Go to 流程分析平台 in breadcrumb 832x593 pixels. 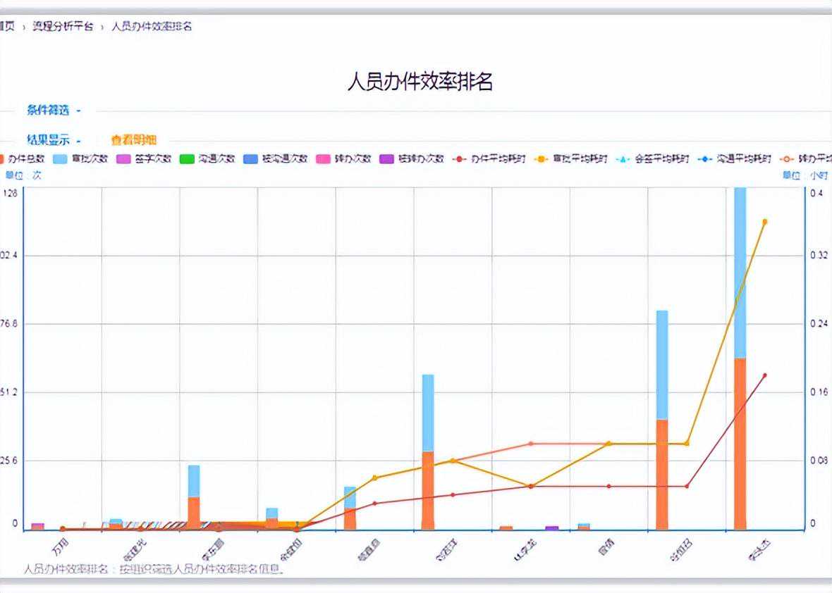62,26
